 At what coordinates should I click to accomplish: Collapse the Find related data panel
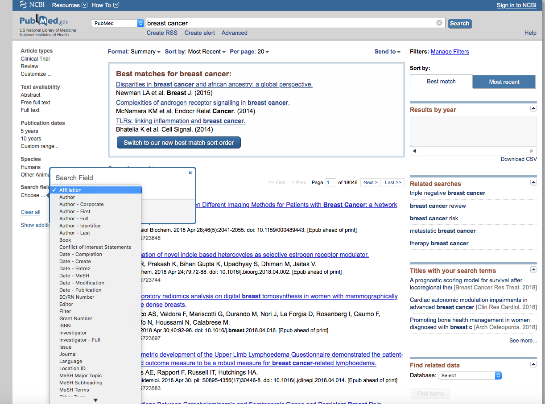[533, 364]
